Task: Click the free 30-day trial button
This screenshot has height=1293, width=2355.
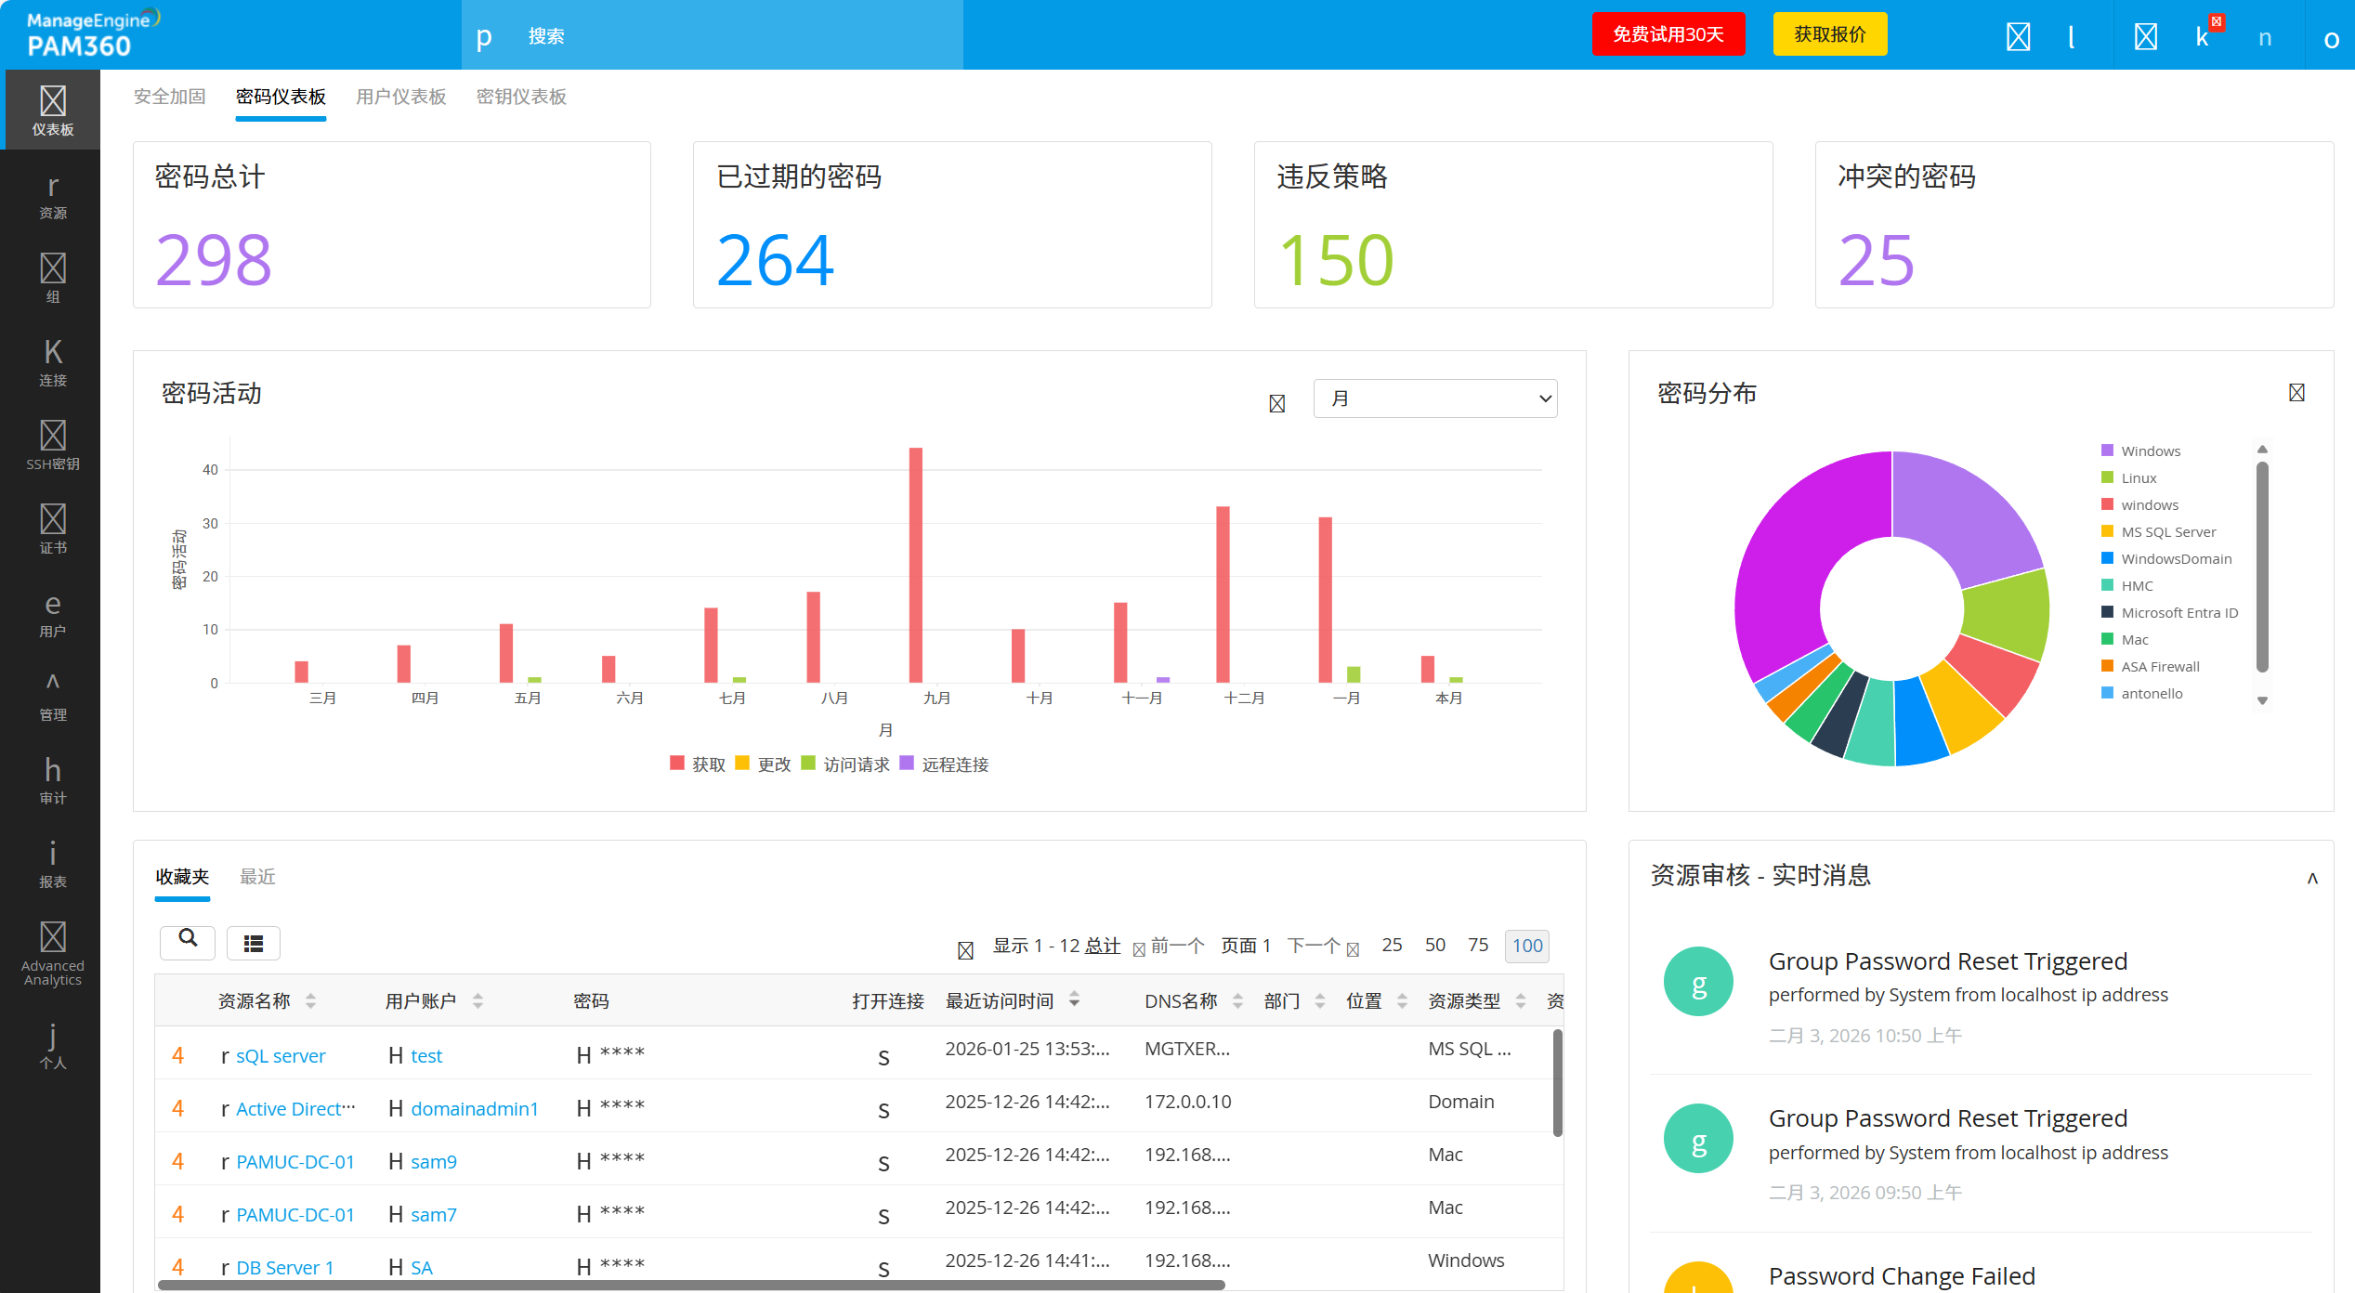Action: click(x=1668, y=34)
